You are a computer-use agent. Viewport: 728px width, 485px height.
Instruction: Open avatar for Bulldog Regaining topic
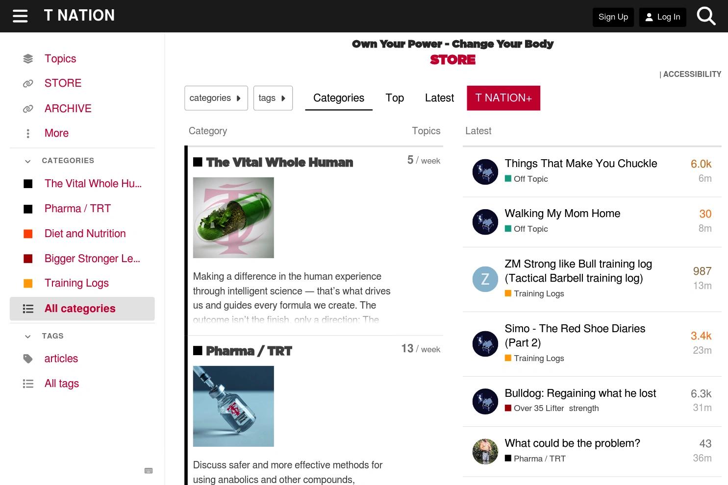click(485, 401)
